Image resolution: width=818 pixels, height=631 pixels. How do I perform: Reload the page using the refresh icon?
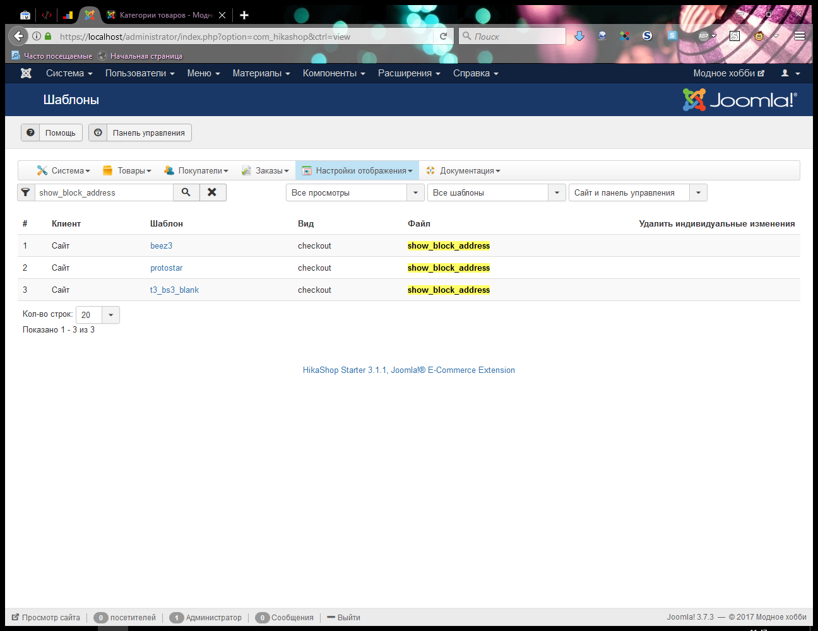click(444, 37)
